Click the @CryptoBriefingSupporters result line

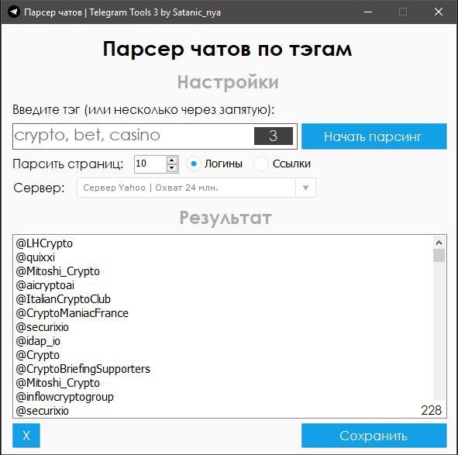83,369
